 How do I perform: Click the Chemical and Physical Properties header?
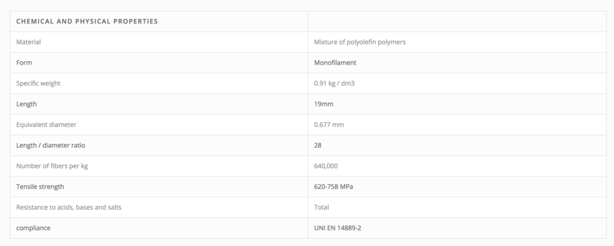(x=87, y=21)
